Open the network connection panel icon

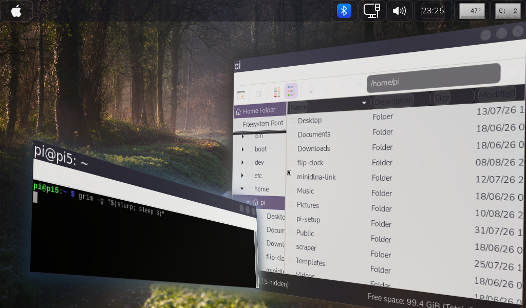(372, 11)
